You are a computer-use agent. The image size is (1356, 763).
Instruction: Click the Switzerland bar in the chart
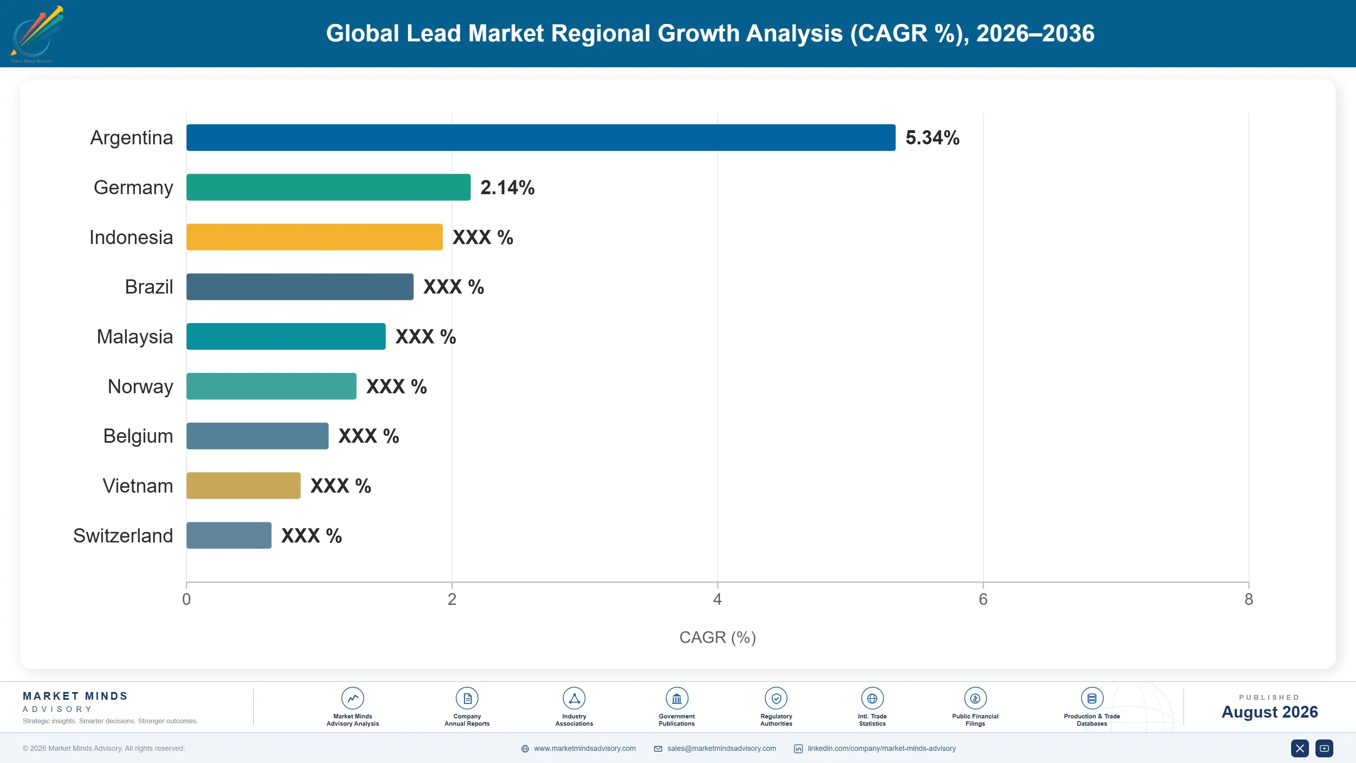pos(229,535)
